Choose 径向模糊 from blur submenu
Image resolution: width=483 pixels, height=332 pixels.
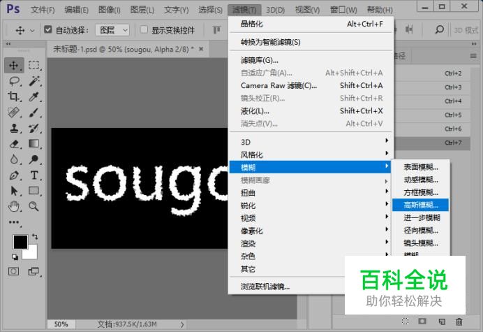pos(420,230)
